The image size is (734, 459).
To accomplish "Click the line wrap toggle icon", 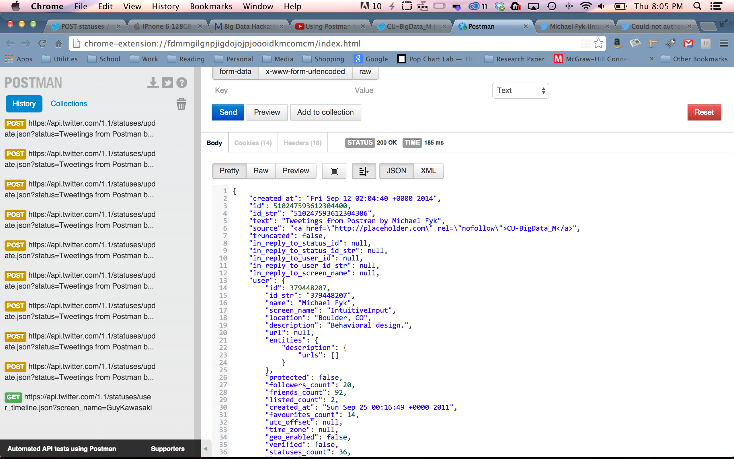I will point(363,171).
